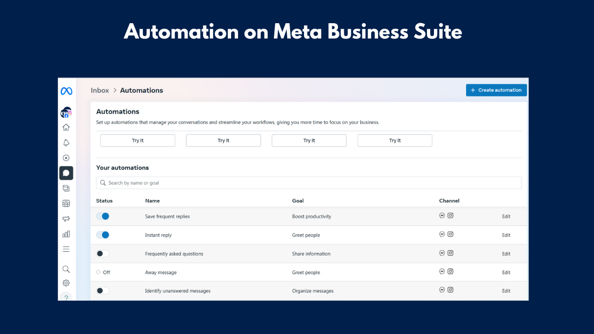
Task: Open notifications bell in sidebar
Action: (66, 143)
